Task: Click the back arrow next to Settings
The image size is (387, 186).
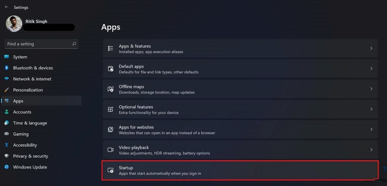Action: (7, 7)
